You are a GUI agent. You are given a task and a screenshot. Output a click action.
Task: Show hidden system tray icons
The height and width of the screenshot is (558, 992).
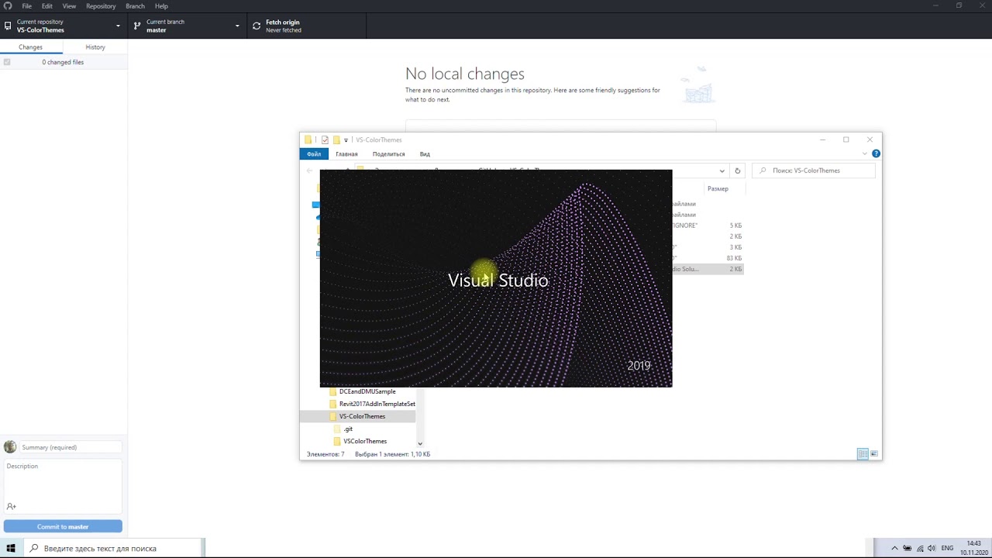click(894, 548)
